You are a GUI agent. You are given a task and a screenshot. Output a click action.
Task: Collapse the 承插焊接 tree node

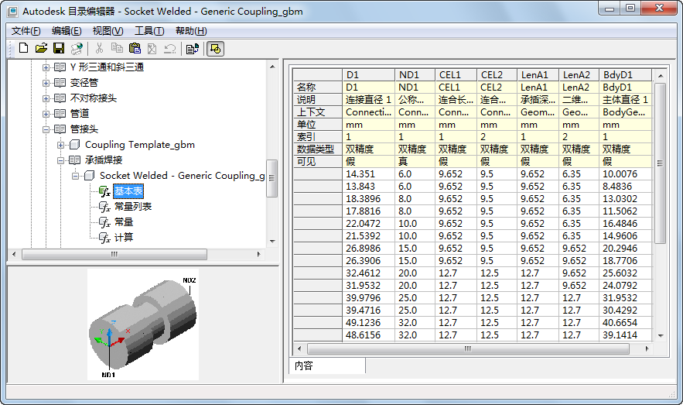tap(60, 160)
